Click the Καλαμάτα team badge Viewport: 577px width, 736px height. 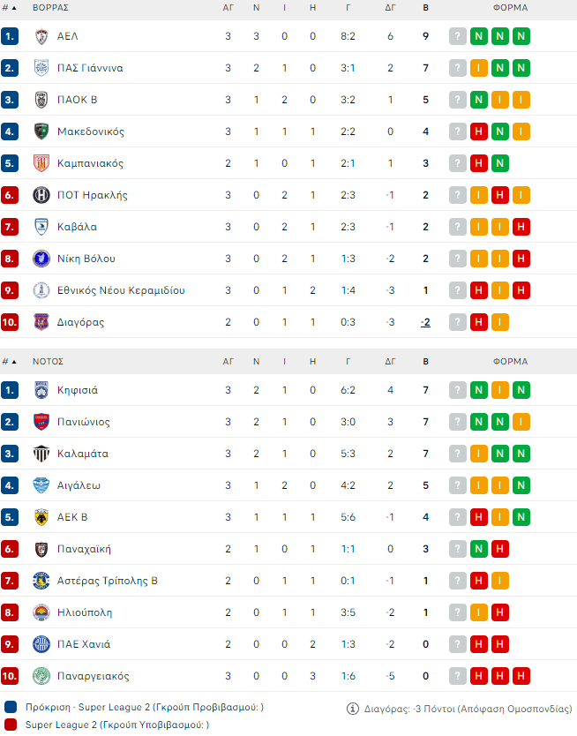[x=41, y=454]
